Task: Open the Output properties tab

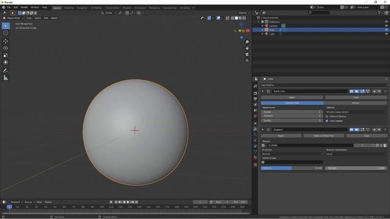Action: 255,99
